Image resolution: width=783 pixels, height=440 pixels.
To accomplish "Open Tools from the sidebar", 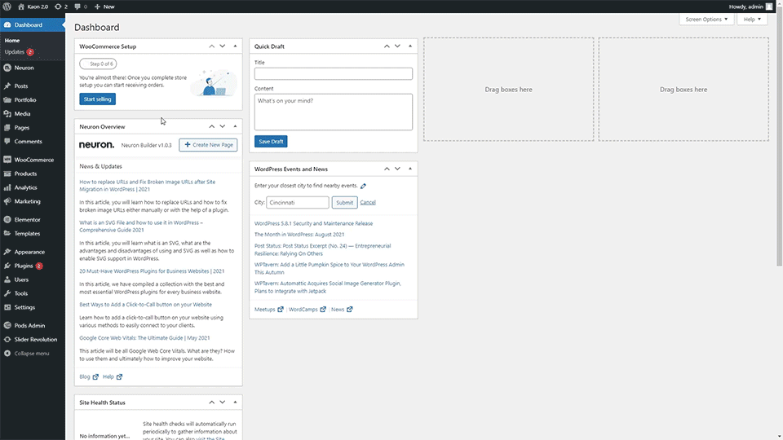I will 33,294.
